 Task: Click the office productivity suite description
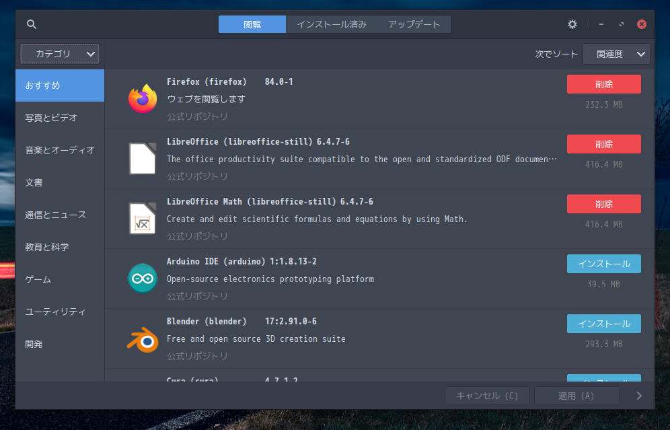(362, 159)
